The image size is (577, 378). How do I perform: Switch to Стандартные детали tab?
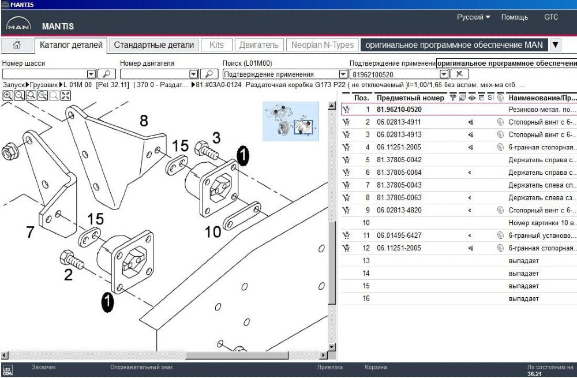153,45
